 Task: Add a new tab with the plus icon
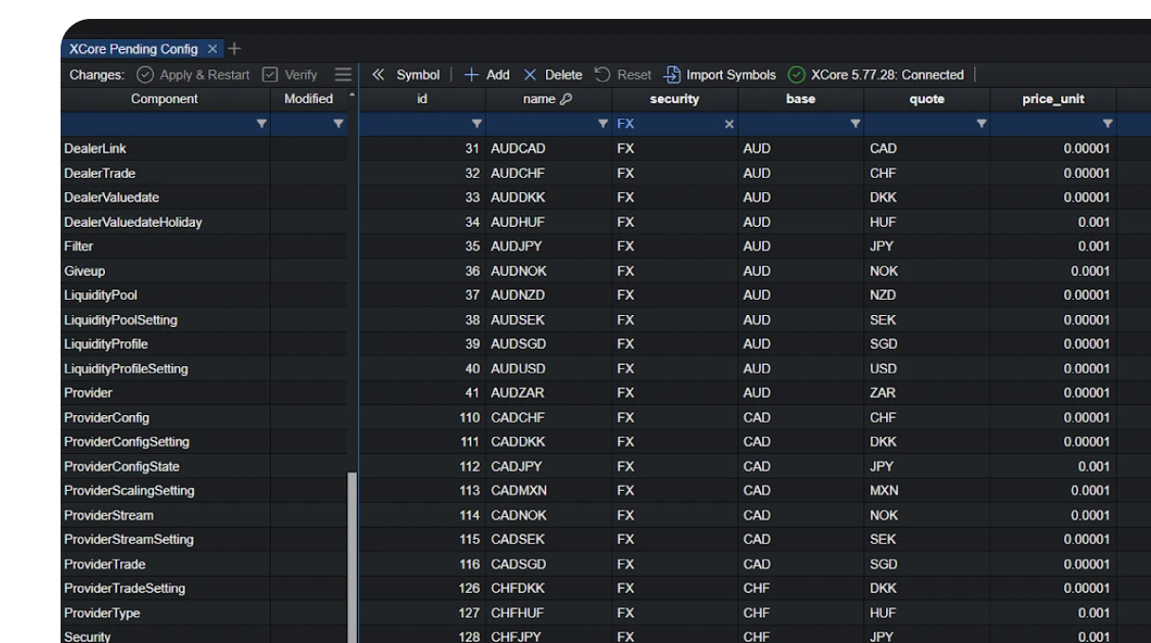(x=235, y=48)
